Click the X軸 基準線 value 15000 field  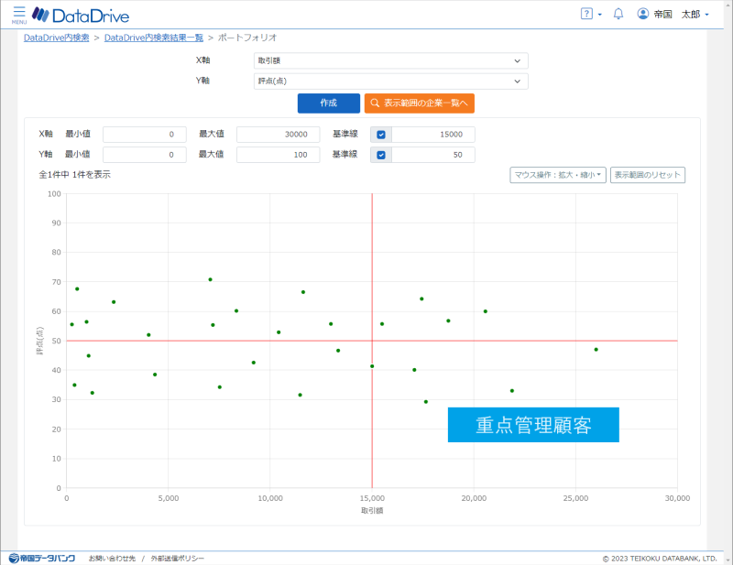433,135
